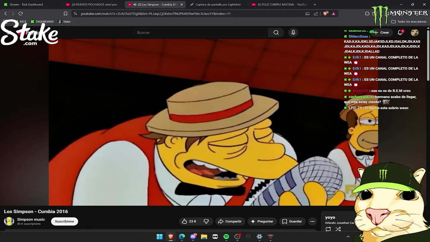Click the video title Los Simpson - Cumbia 2016
Viewport: 430px width, 242px height.
tap(36, 211)
